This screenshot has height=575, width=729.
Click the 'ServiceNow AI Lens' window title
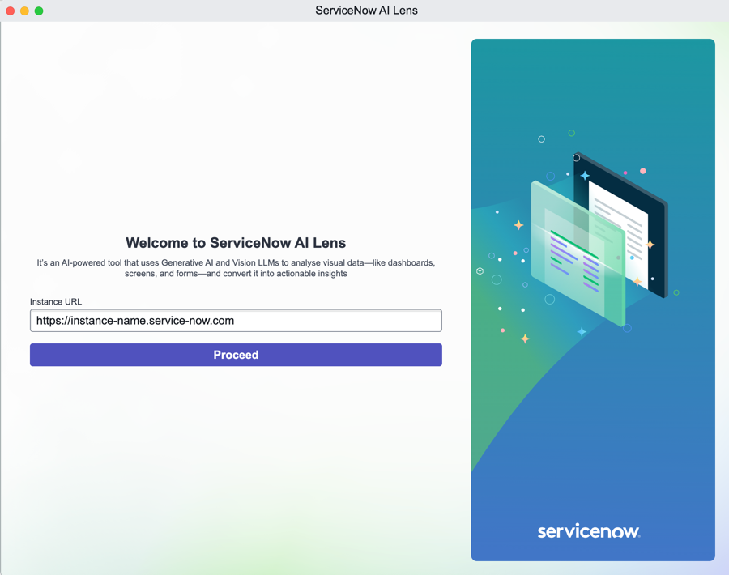[x=366, y=11]
